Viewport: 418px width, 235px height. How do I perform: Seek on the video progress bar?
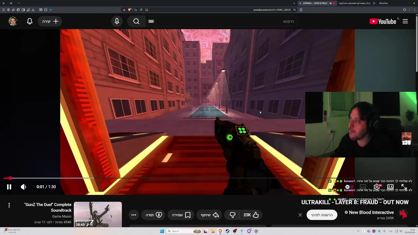coord(209,178)
